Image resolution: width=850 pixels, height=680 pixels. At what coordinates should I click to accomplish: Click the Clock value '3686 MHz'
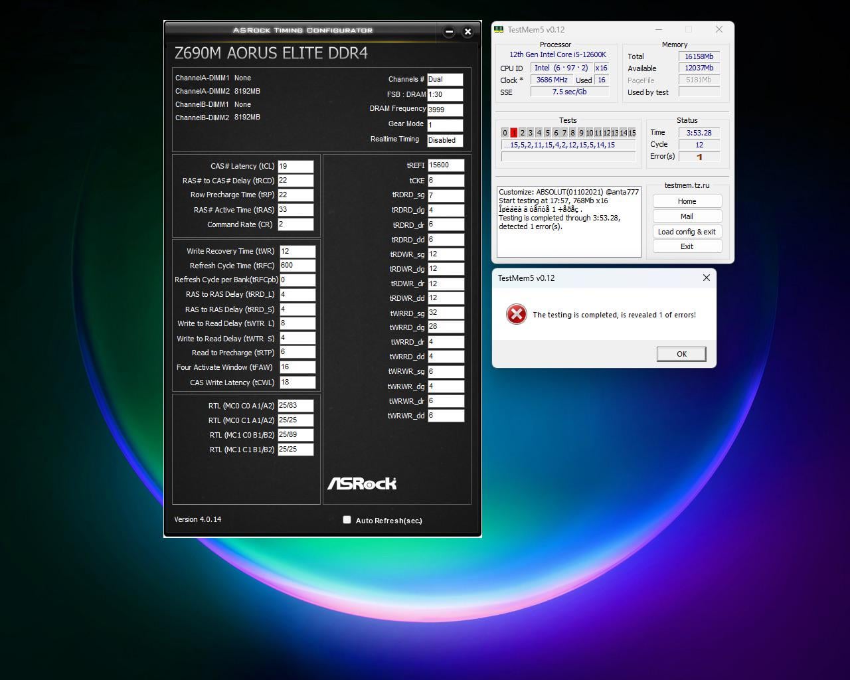pyautogui.click(x=552, y=80)
